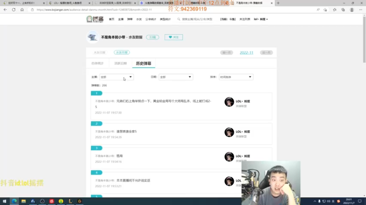Screen dimensions: 366x205
Task: Go to previous month with 前一月 button
Action: pyautogui.click(x=226, y=52)
